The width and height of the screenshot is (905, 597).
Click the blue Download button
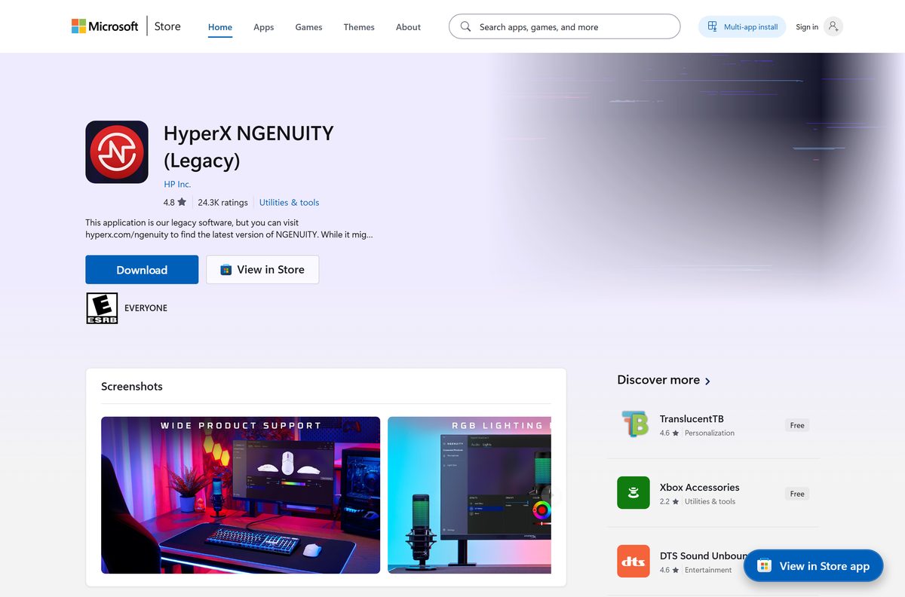(142, 270)
